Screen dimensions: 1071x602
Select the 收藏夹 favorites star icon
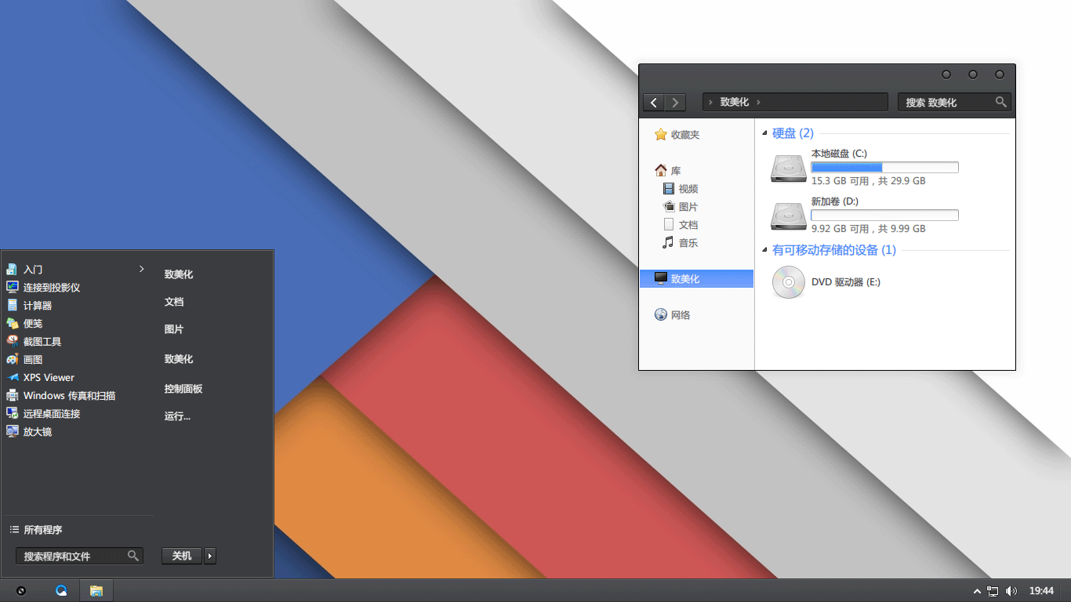click(x=661, y=135)
